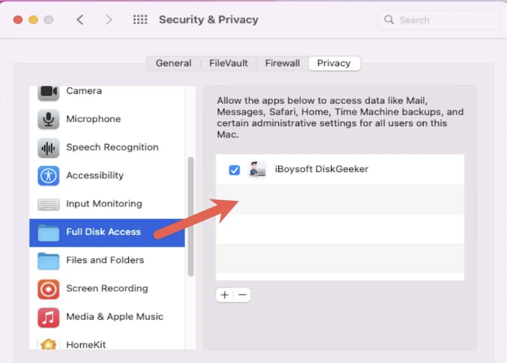Click the HomeKit house icon
This screenshot has width=507, height=363.
tap(49, 344)
